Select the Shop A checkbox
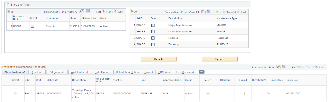 32,26
